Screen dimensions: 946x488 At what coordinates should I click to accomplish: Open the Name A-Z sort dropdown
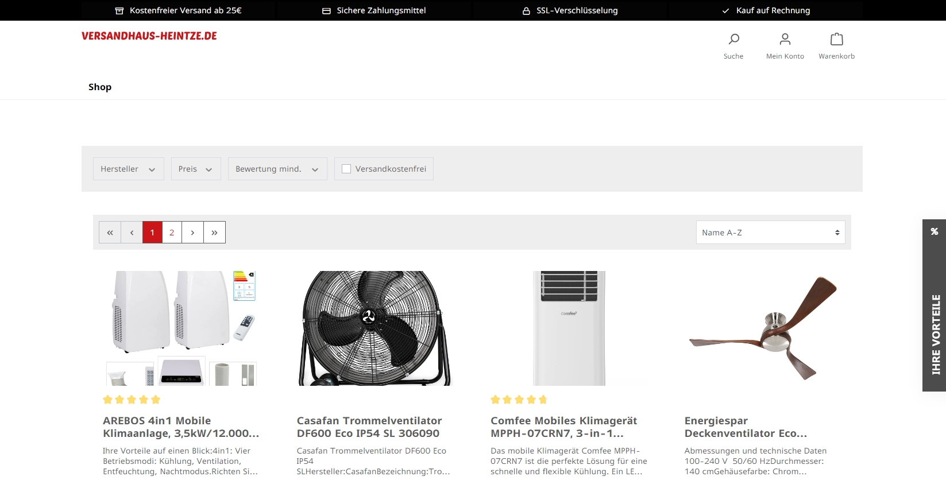[x=771, y=233]
